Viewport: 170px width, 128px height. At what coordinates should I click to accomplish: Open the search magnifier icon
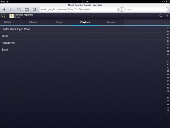pos(160,16)
